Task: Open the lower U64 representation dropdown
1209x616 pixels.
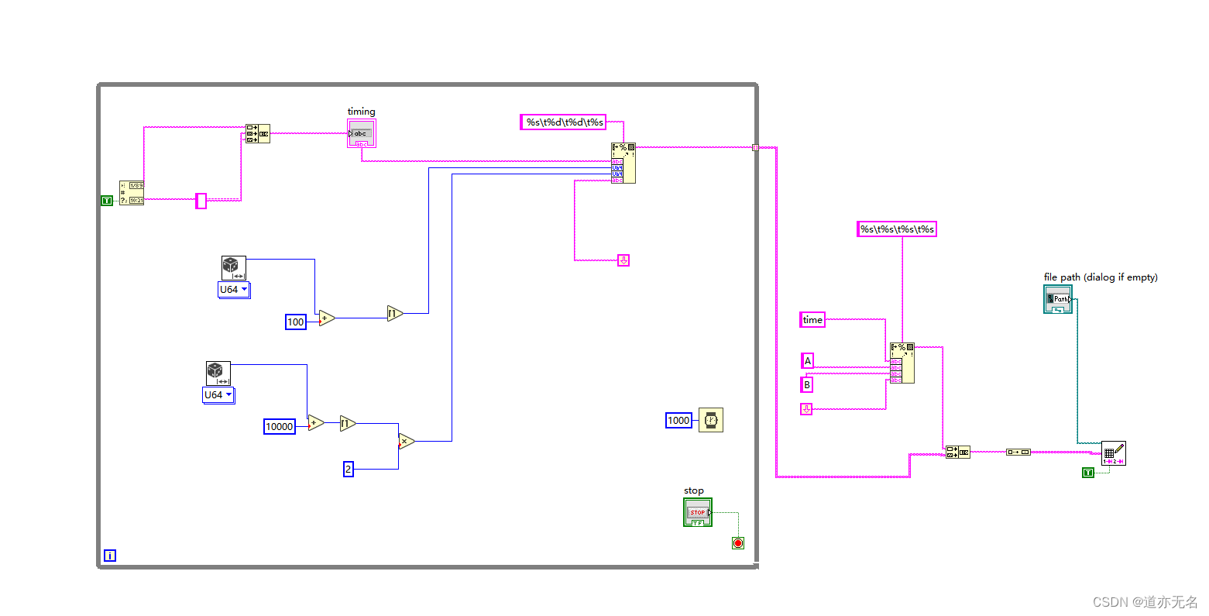Action: 218,395
